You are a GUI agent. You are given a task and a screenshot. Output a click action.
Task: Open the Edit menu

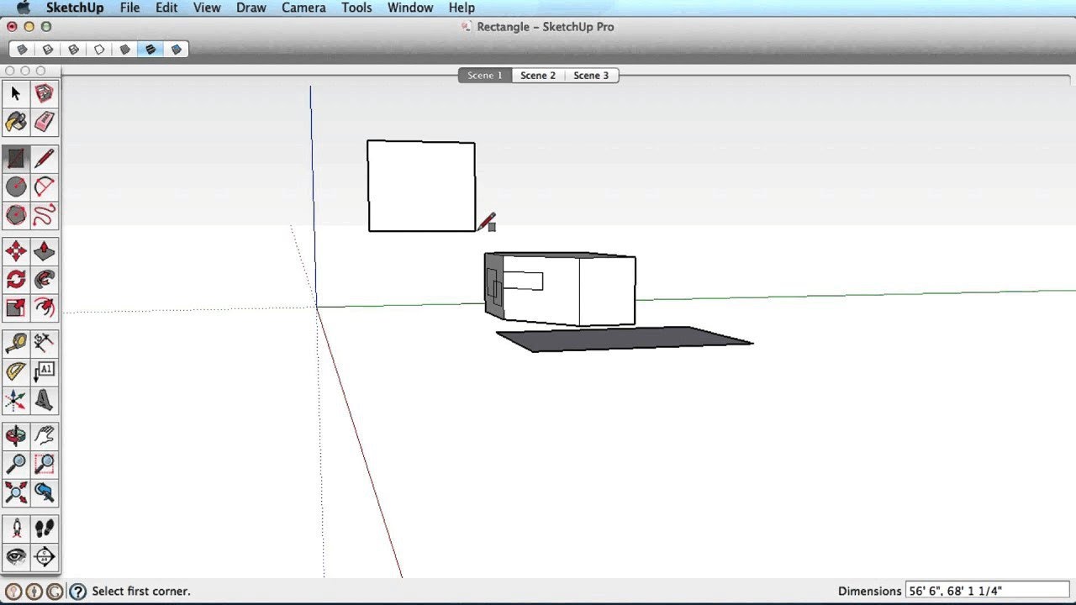(166, 8)
